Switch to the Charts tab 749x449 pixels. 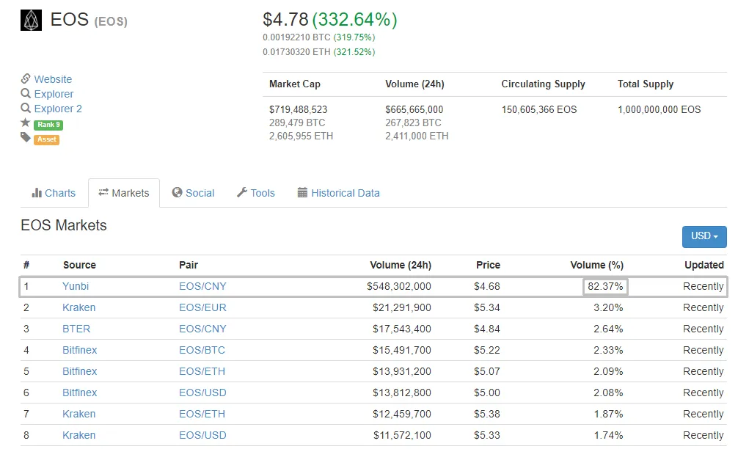coord(54,193)
